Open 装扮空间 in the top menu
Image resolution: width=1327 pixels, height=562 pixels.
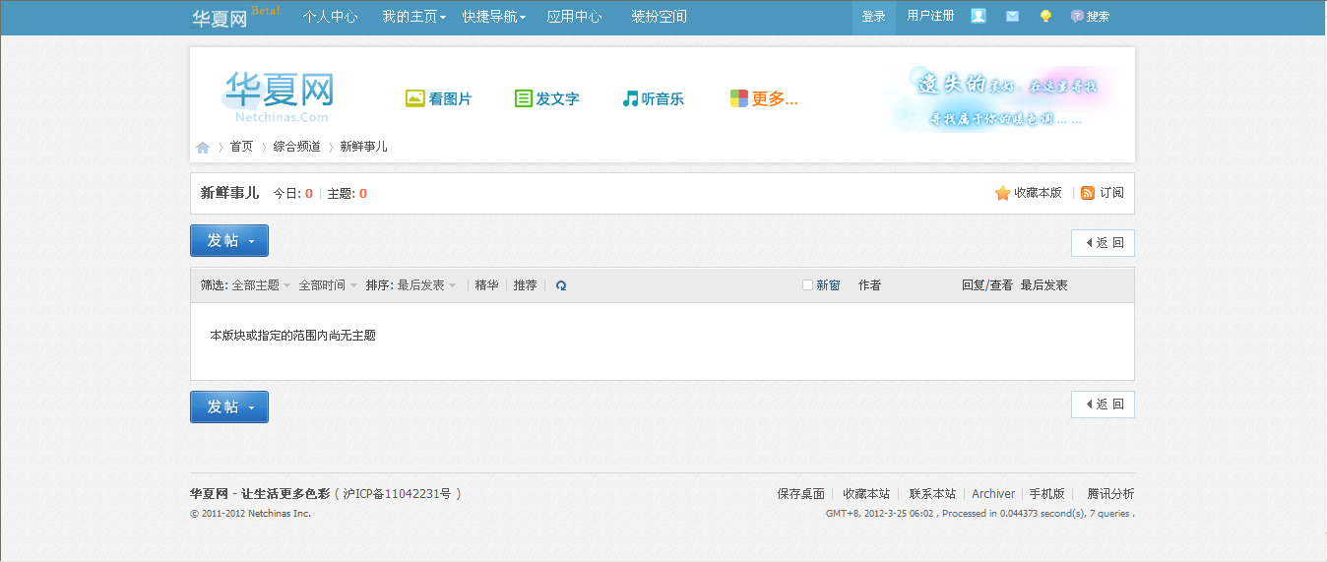[660, 17]
